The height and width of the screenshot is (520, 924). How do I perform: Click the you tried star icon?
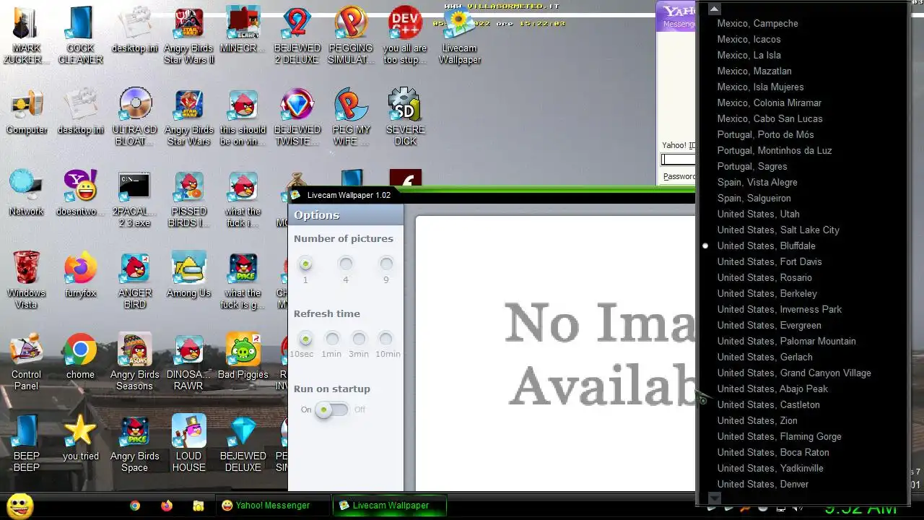81,438
